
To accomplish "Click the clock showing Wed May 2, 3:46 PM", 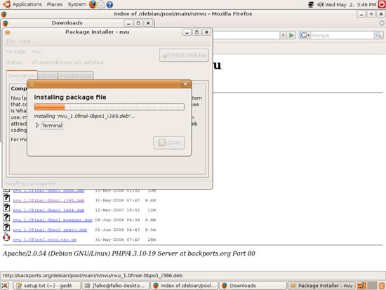I will (x=350, y=4).
